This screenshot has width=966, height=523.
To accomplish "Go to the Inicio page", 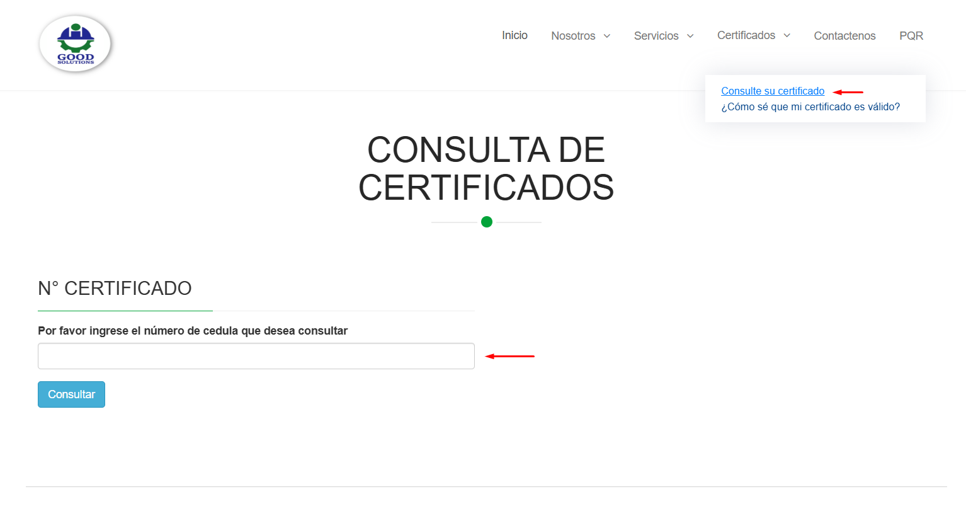I will (x=514, y=35).
